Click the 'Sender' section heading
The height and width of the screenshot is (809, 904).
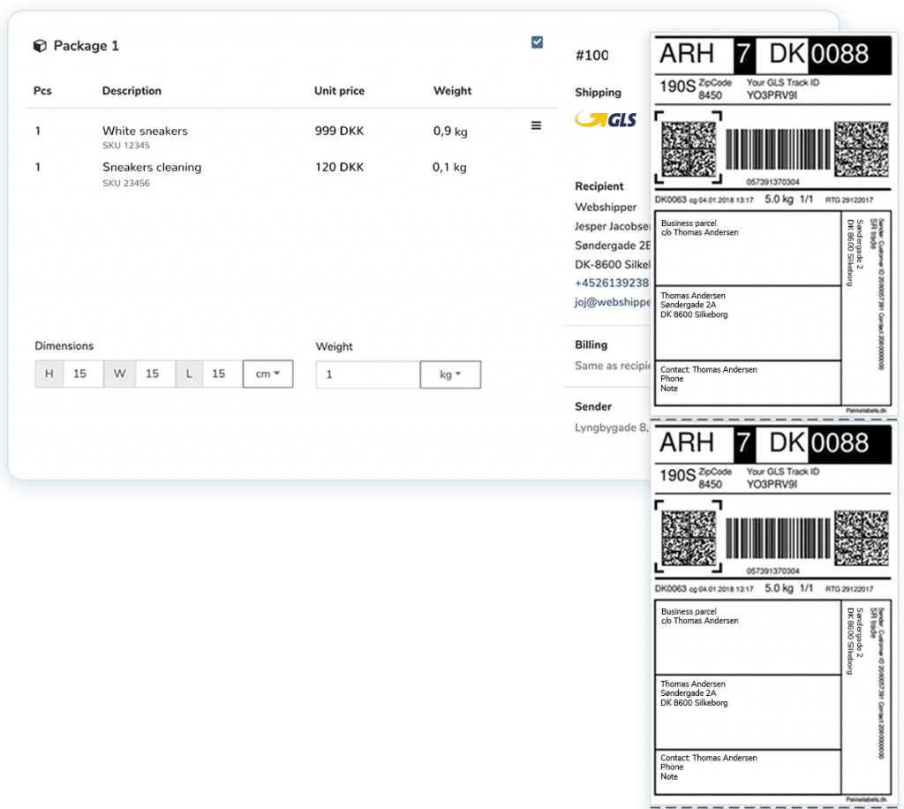(x=593, y=406)
